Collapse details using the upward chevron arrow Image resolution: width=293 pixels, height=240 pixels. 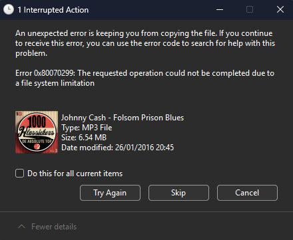21,227
